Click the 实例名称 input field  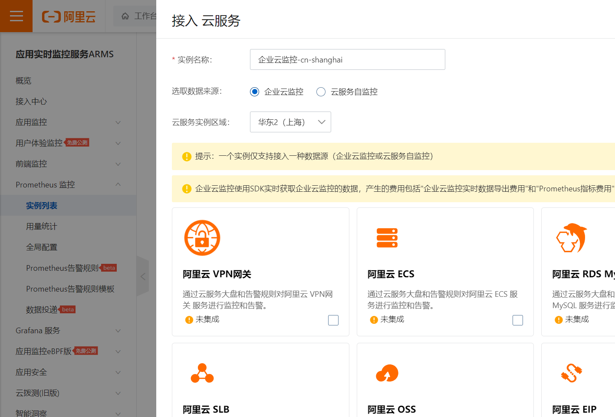click(x=348, y=59)
